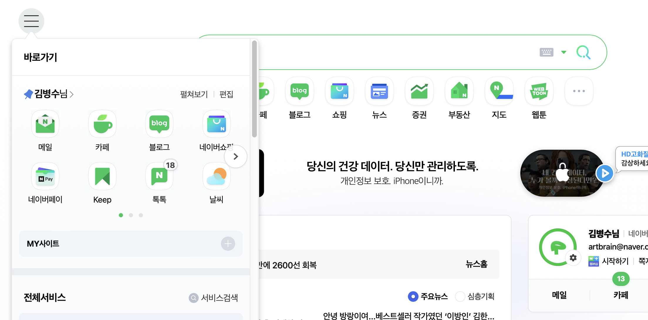Select the 주요뉴스 radio button
Viewport: 648px width, 320px height.
coord(413,297)
